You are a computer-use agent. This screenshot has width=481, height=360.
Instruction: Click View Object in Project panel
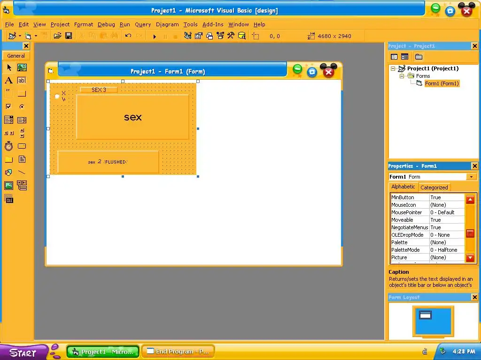coord(404,57)
